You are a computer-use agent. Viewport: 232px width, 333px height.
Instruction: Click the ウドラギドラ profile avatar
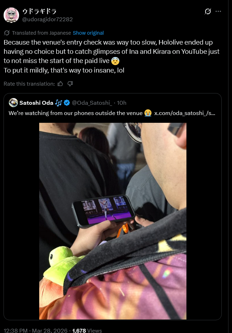coord(11,15)
